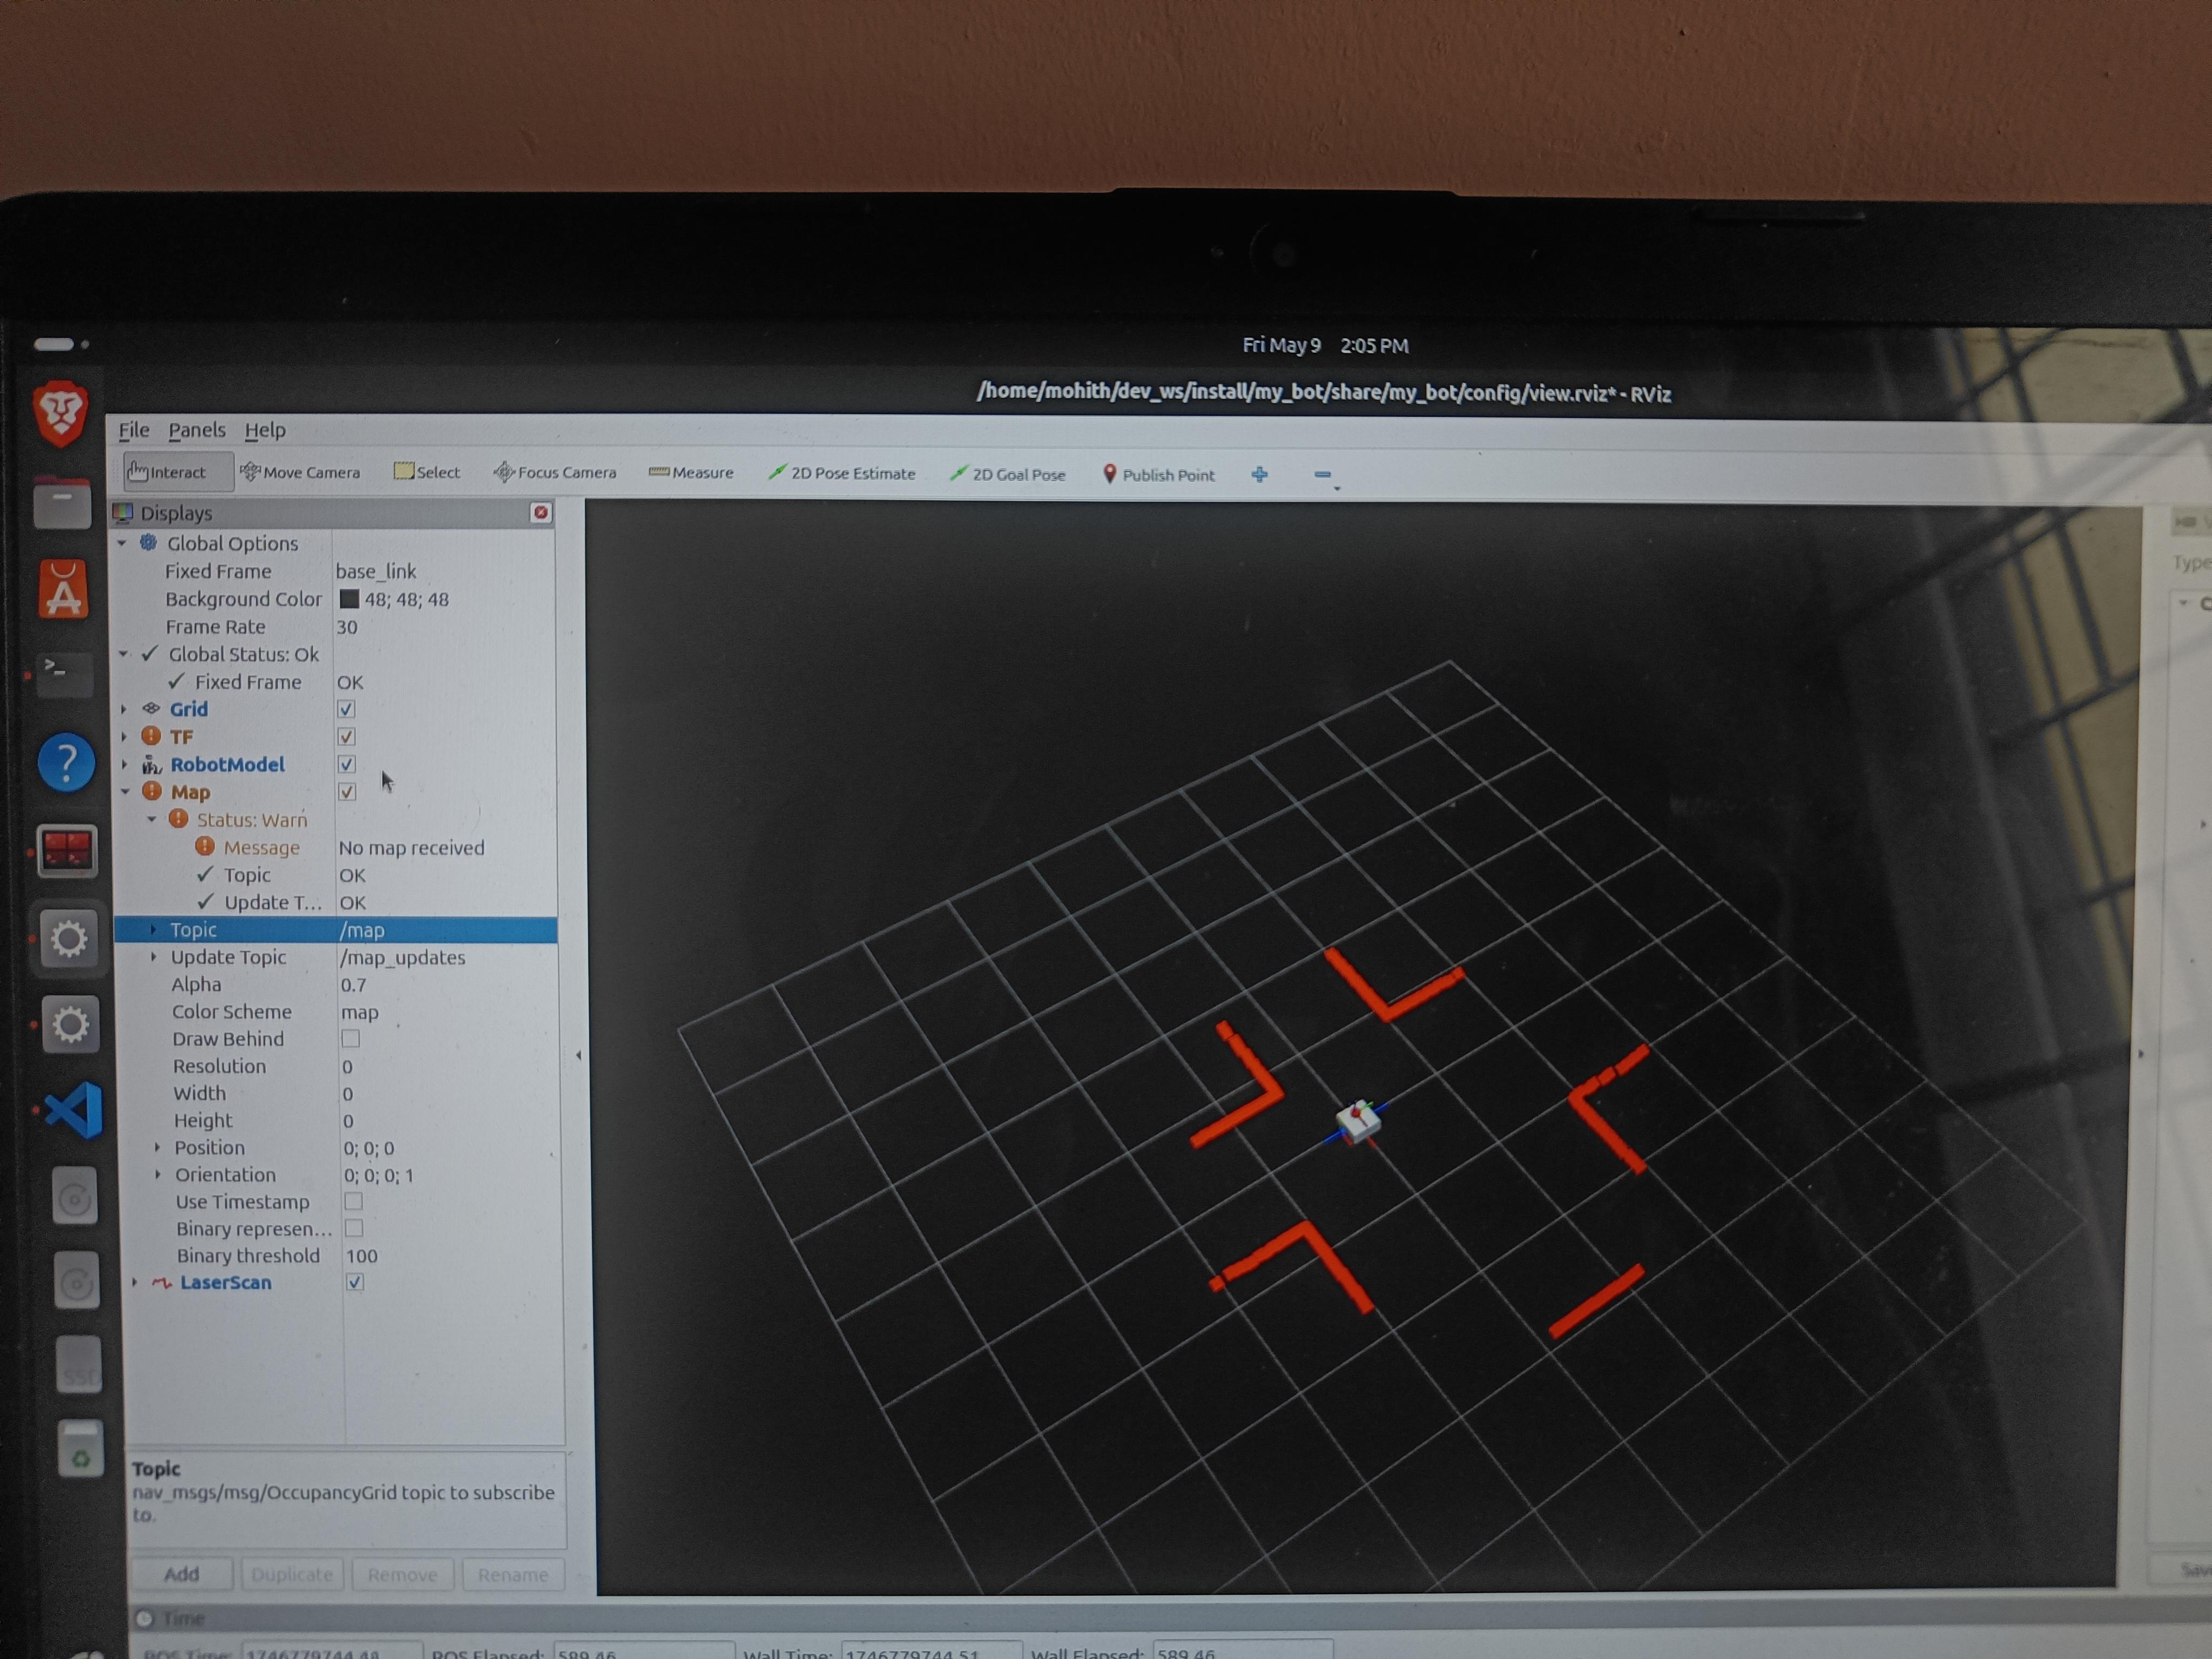
Task: Open the Panels menu
Action: pos(196,430)
